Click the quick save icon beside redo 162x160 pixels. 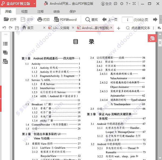(17, 28)
